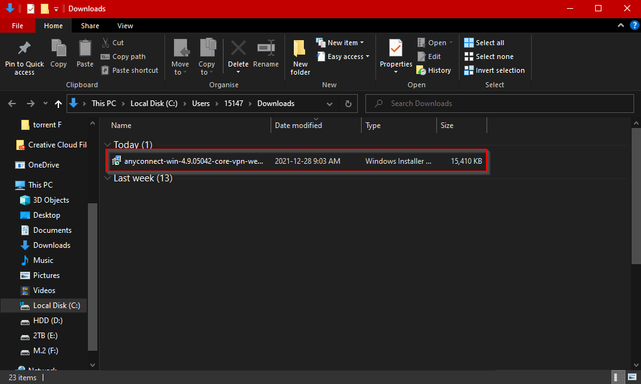Screen dimensions: 641x384
Task: Click the Search Downloads field
Action: click(x=500, y=104)
